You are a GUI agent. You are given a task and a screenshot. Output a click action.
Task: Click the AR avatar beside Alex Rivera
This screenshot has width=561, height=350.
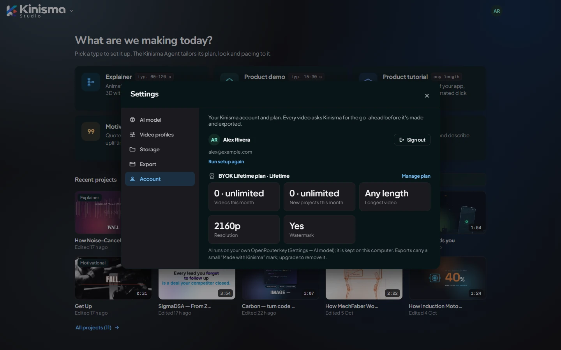214,140
